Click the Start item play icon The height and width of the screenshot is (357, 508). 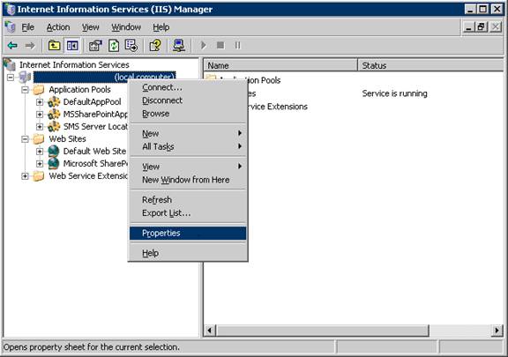tap(203, 45)
